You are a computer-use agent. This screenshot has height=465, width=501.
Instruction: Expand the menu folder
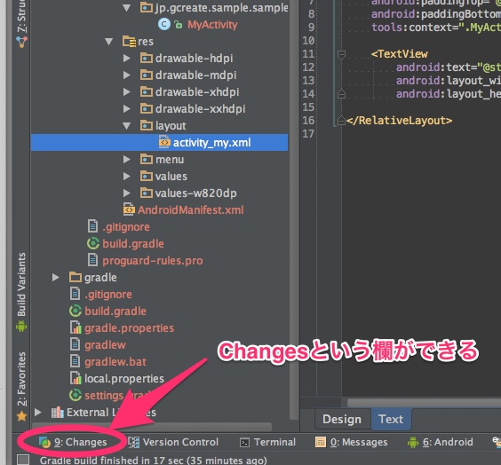pos(127,159)
